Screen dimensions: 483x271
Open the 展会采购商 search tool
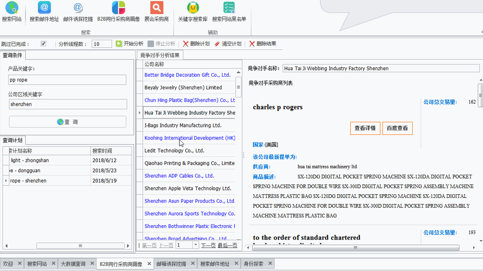(x=156, y=8)
